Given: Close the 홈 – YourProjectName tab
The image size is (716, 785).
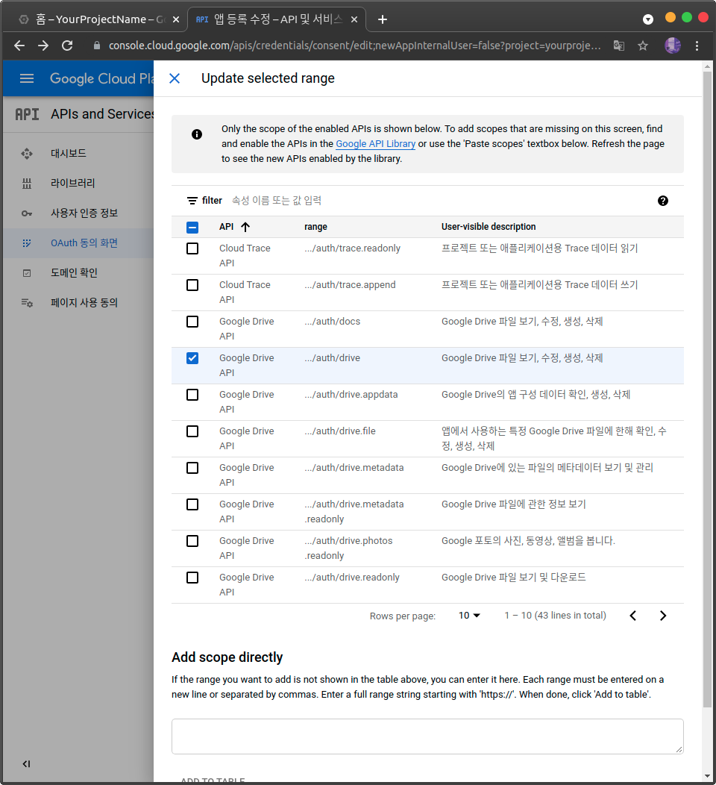Looking at the screenshot, I should coord(176,19).
